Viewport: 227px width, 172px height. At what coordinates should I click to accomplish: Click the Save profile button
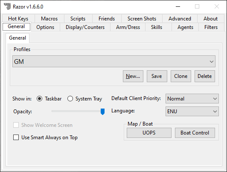[x=157, y=76]
